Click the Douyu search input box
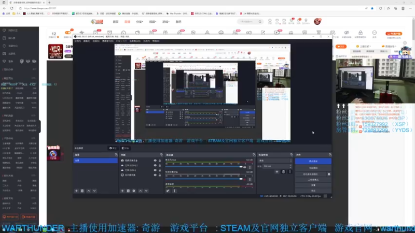Image resolution: width=415 pixels, height=233 pixels. (x=248, y=22)
